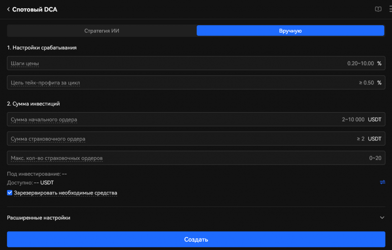
Task: Focus the Цель тейк-профита за цикл field
Action: click(x=196, y=82)
